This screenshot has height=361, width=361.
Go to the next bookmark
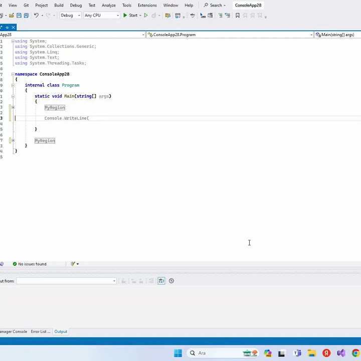point(252,16)
